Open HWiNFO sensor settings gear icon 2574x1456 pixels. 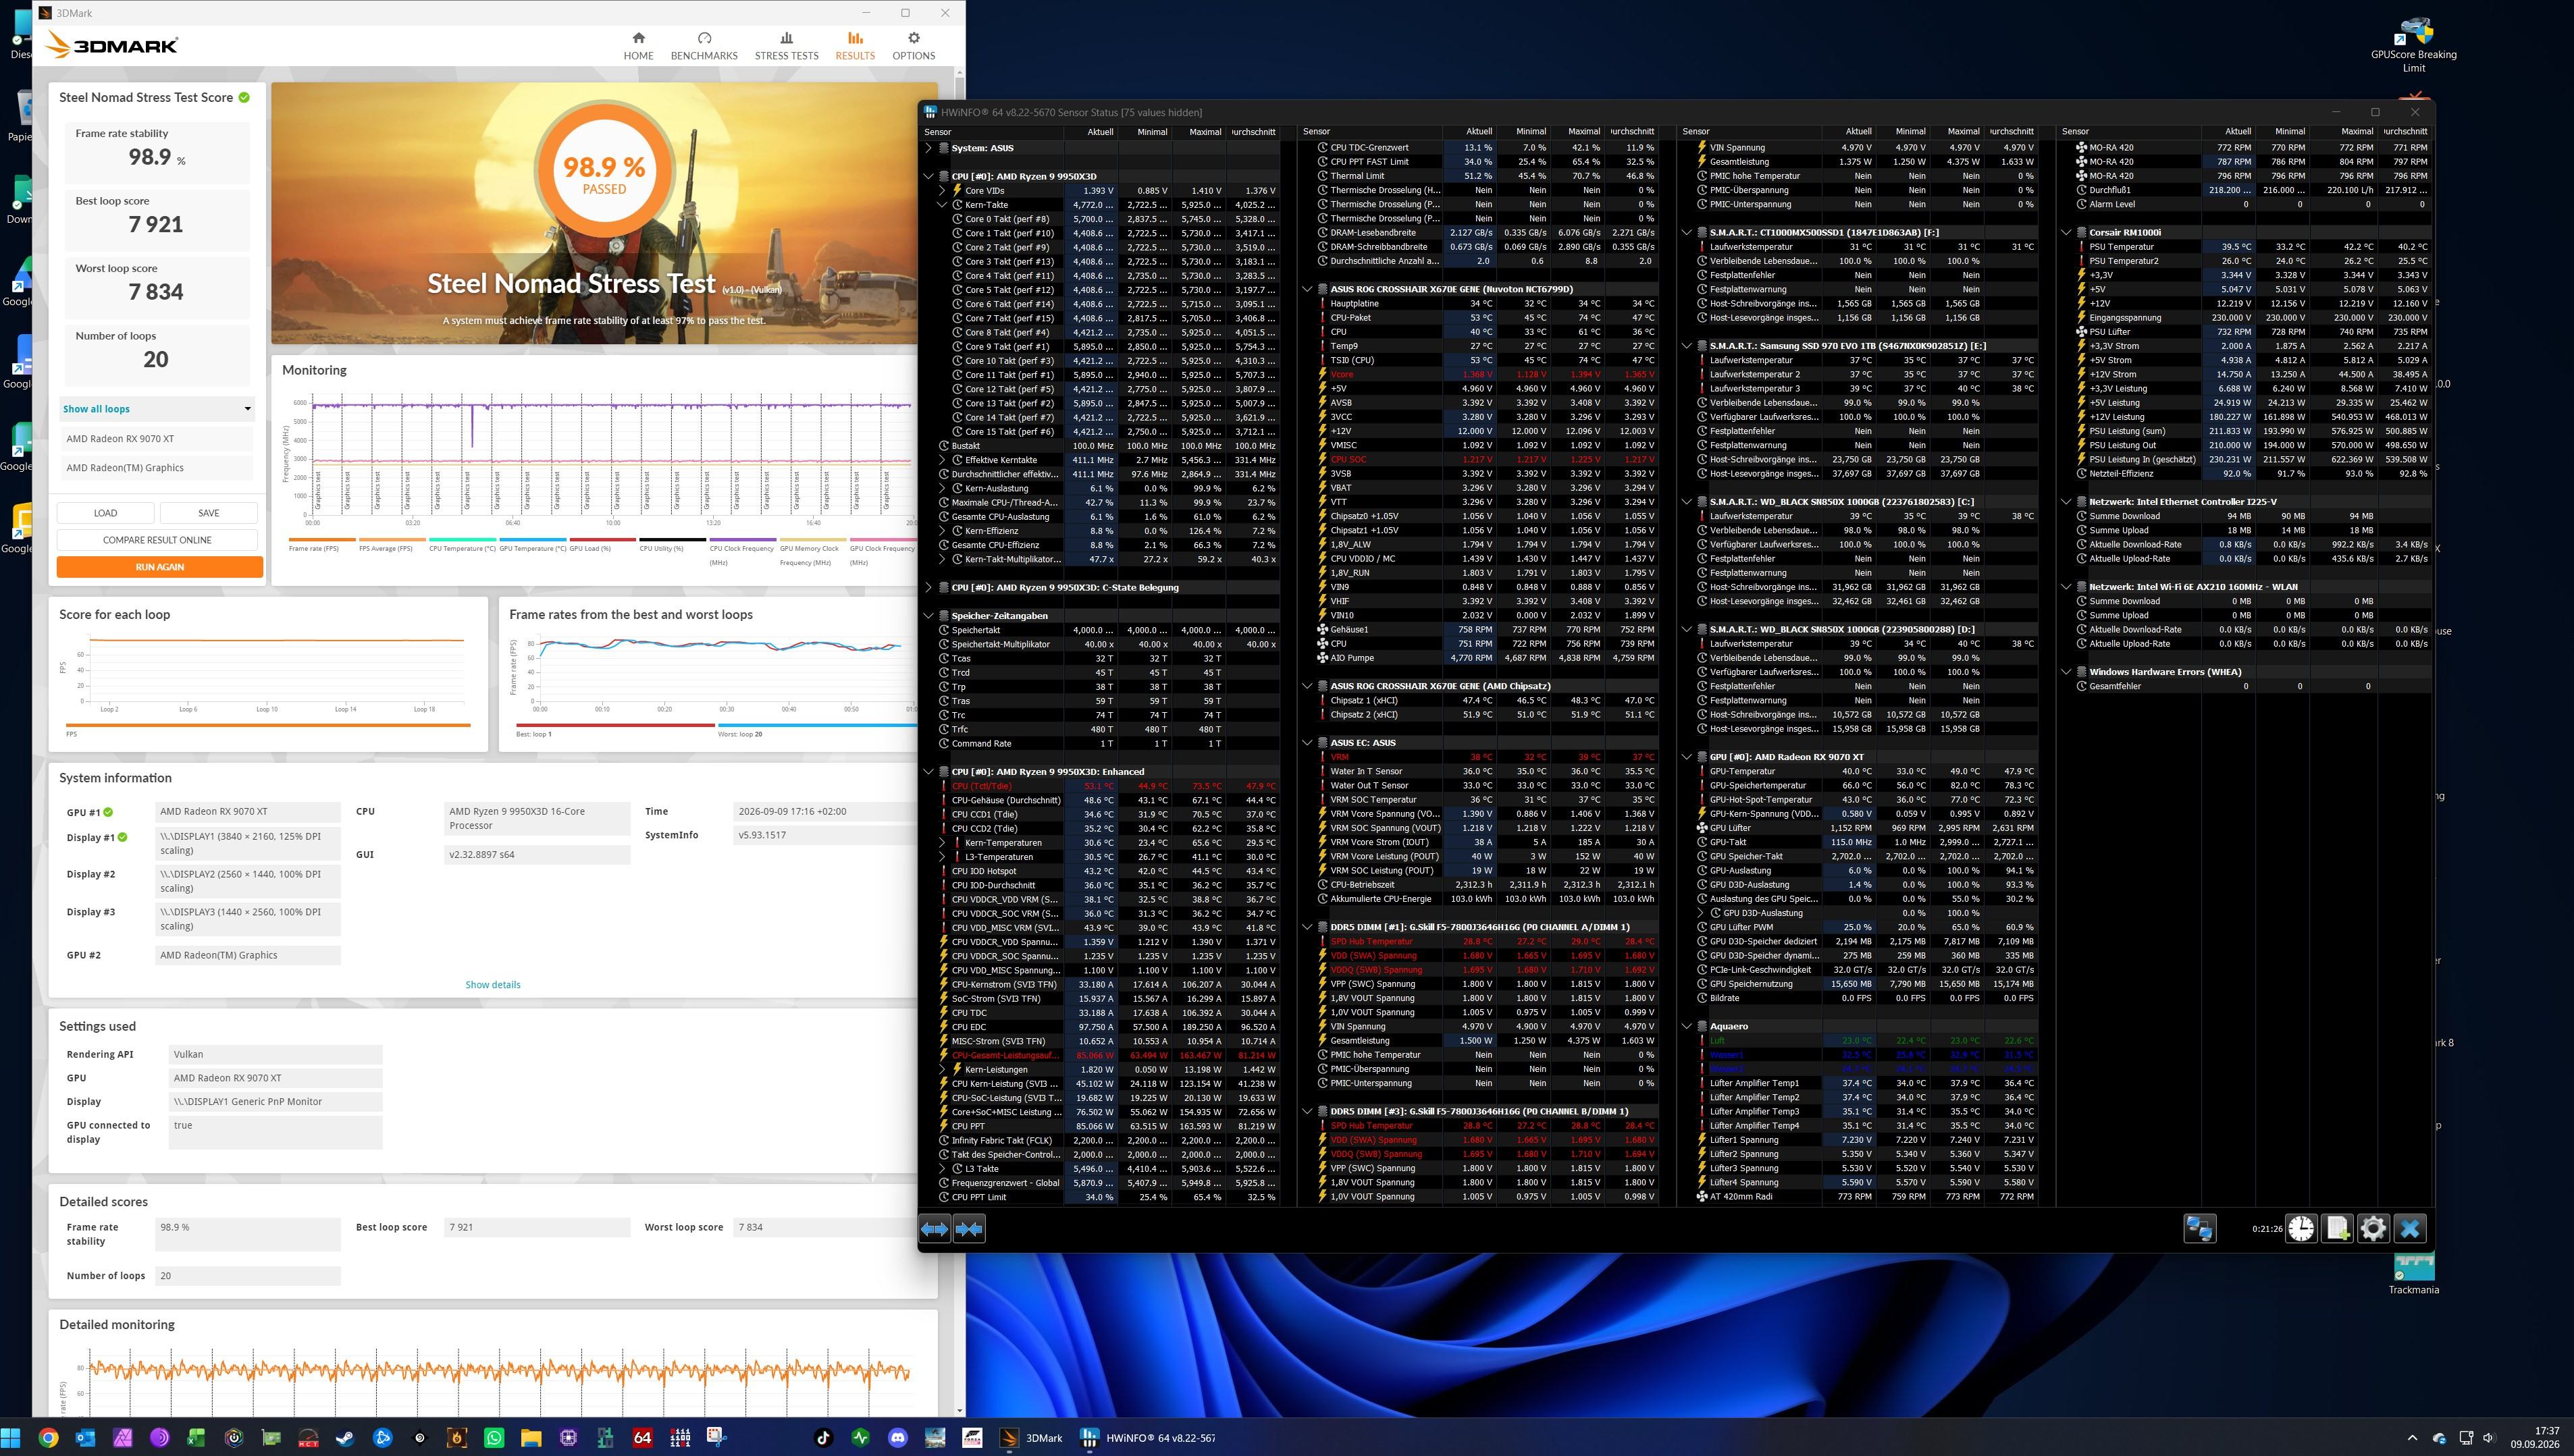[x=2373, y=1228]
